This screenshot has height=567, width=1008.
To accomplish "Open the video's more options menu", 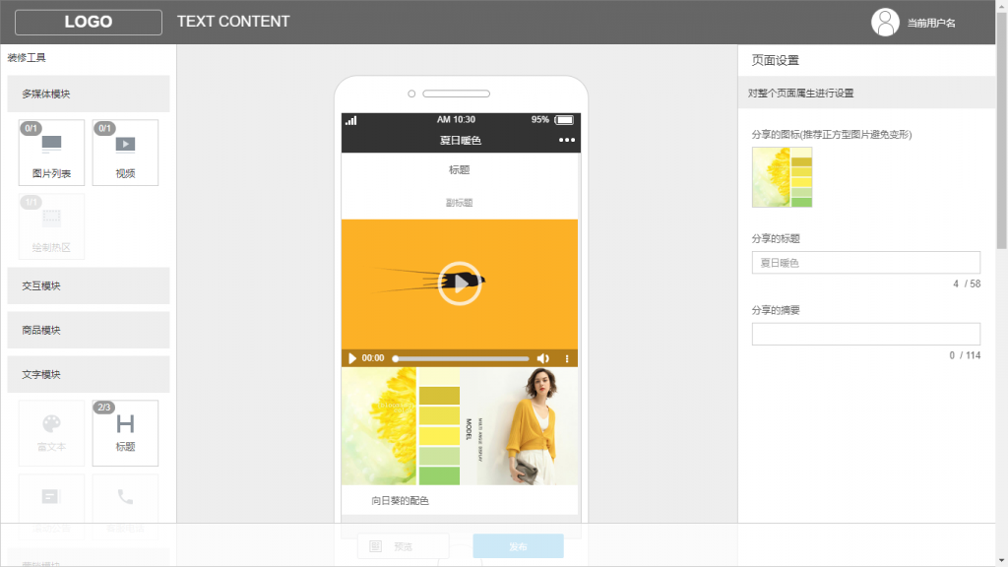I will coord(567,358).
